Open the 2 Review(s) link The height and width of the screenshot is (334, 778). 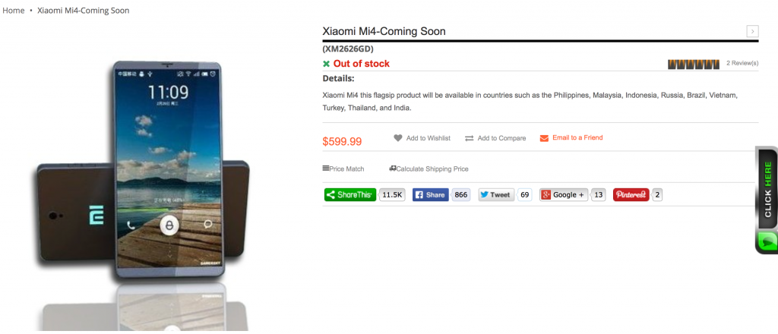point(742,64)
